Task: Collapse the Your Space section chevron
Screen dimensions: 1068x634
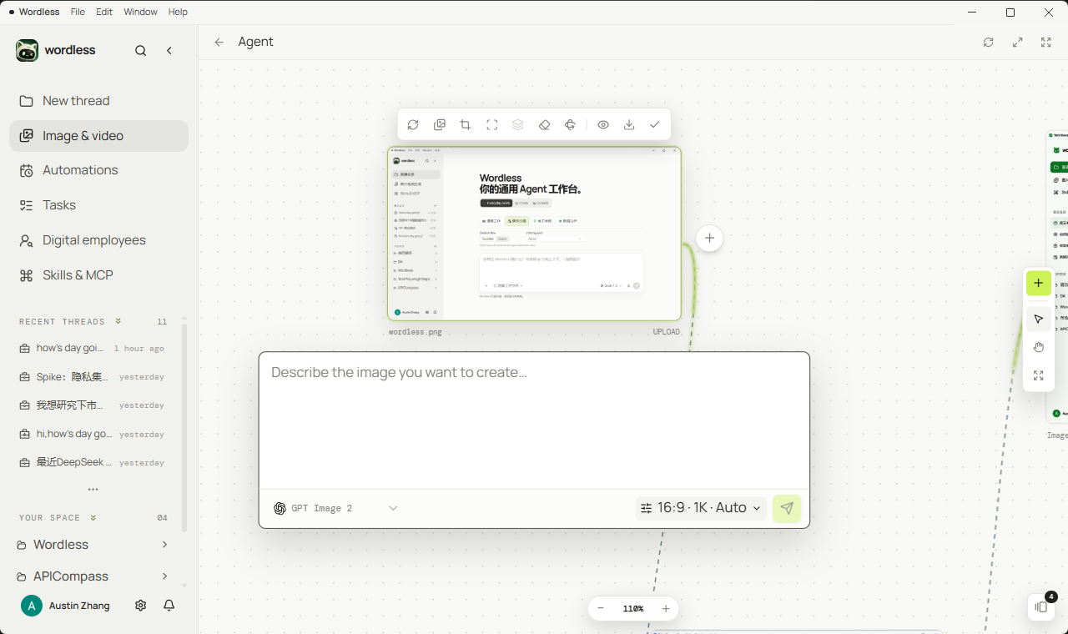Action: 93,518
